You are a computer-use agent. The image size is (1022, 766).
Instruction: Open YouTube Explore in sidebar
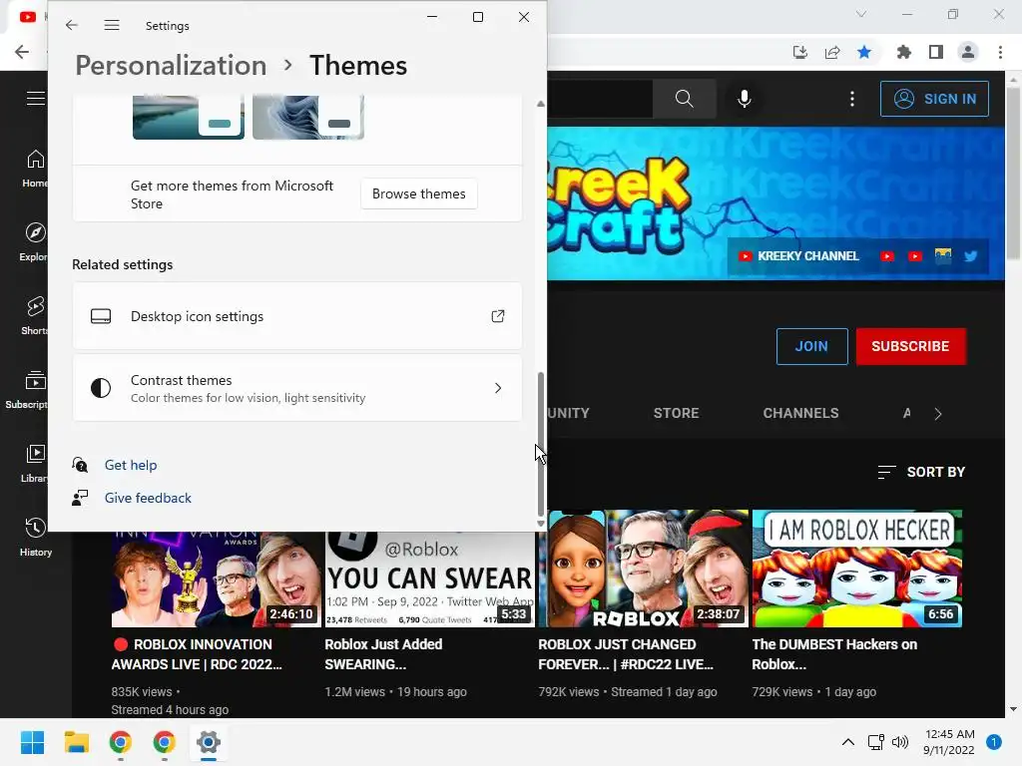[35, 241]
